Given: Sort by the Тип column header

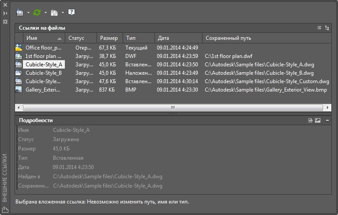Looking at the screenshot, I should pos(139,38).
